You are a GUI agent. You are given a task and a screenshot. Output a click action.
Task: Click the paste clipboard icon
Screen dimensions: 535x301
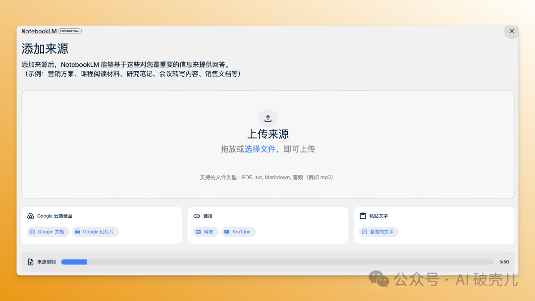(363, 216)
